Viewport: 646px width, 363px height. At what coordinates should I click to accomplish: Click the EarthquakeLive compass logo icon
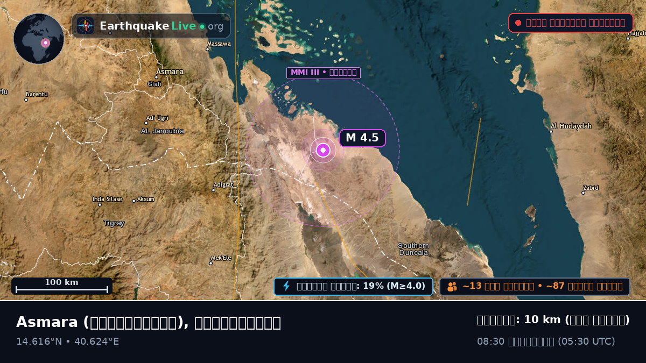86,26
